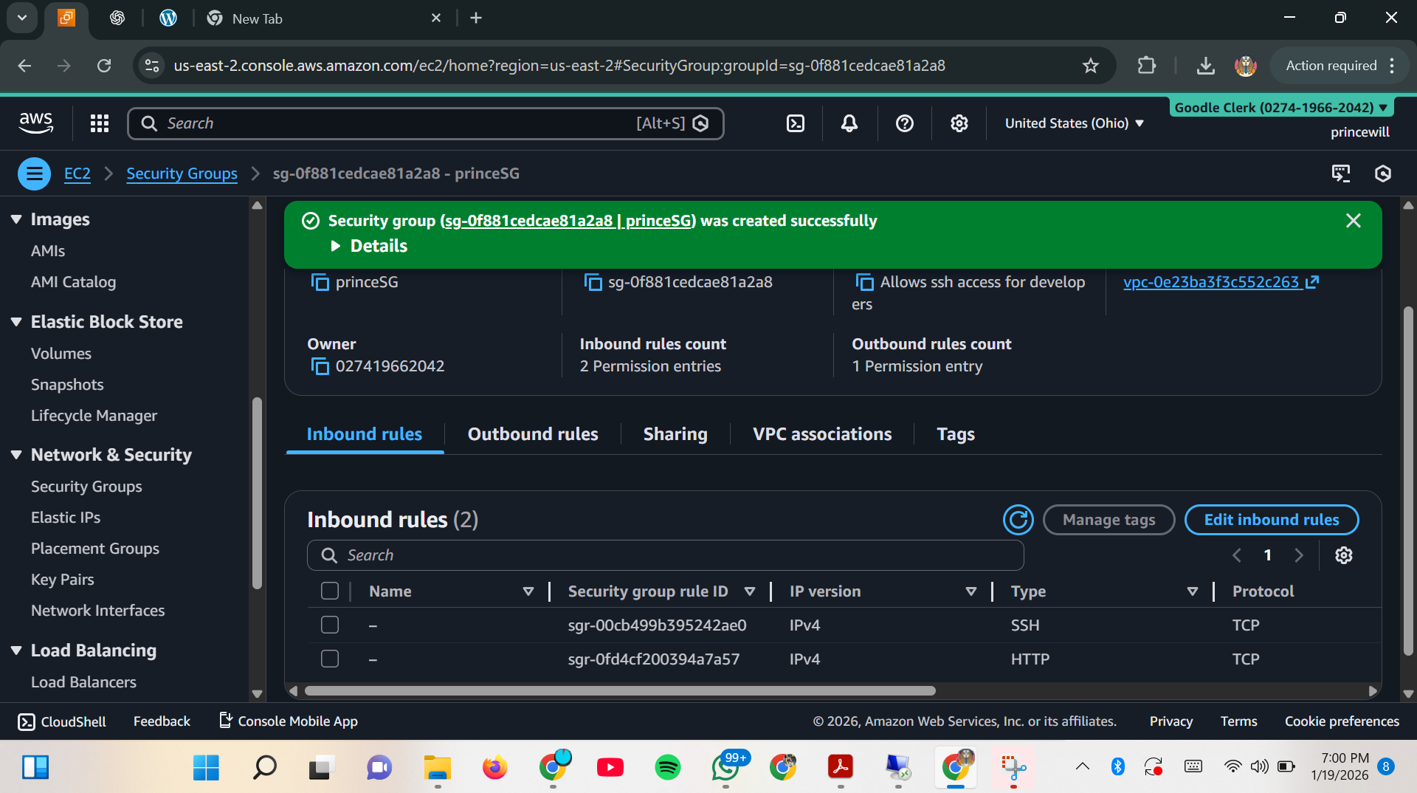1417x793 pixels.
Task: Collapse the Network & Security section
Action: coord(16,455)
